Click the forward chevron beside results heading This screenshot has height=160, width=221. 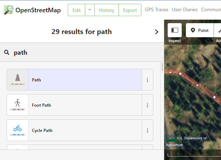[x=156, y=32]
